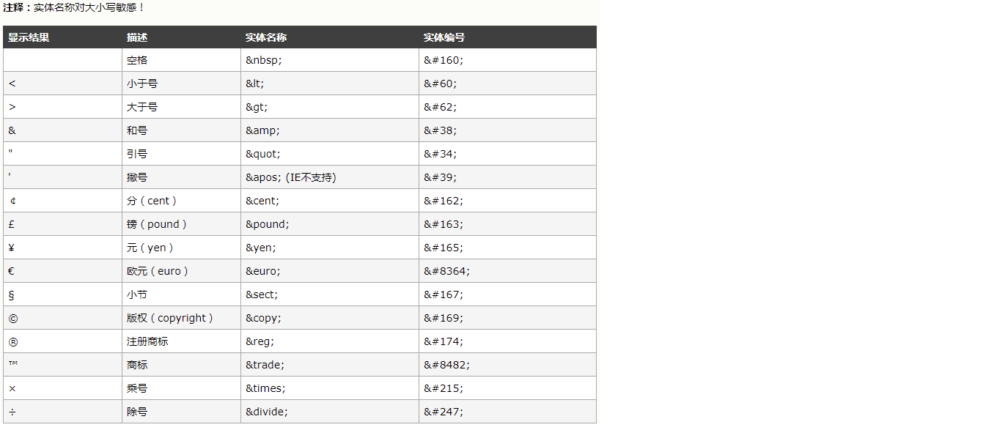Click the &nbsp; entity name cell
This screenshot has width=997, height=441.
[x=330, y=60]
